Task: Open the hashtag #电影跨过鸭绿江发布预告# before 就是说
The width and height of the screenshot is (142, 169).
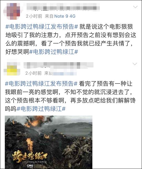Action: 42,27
